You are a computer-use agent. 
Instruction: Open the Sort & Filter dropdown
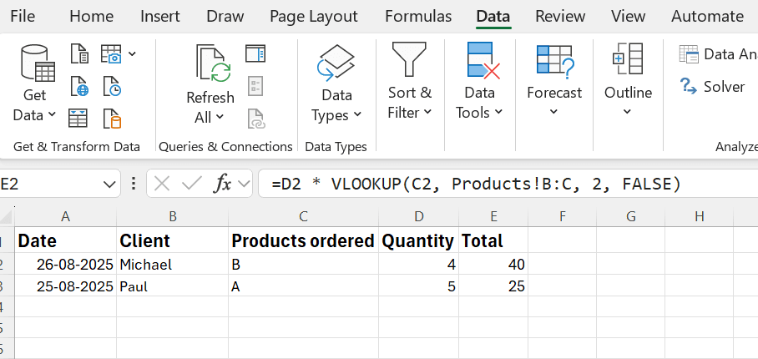pyautogui.click(x=409, y=102)
